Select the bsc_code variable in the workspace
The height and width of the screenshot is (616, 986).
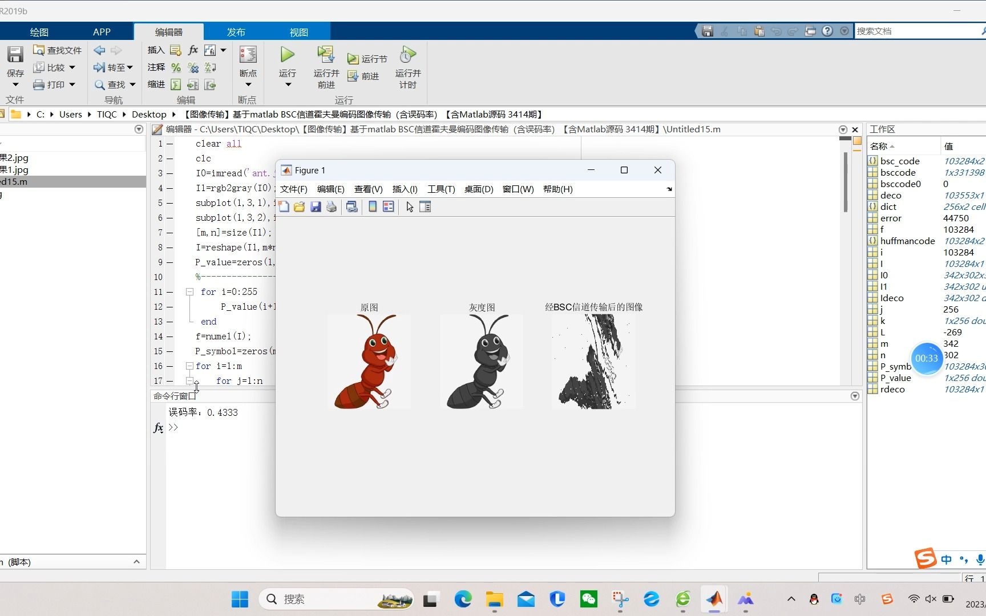tap(900, 161)
